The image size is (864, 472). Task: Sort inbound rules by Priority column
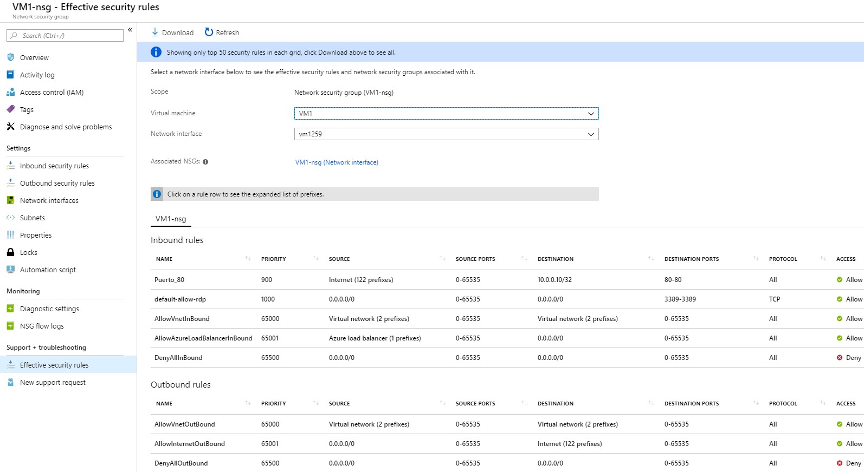pos(315,259)
